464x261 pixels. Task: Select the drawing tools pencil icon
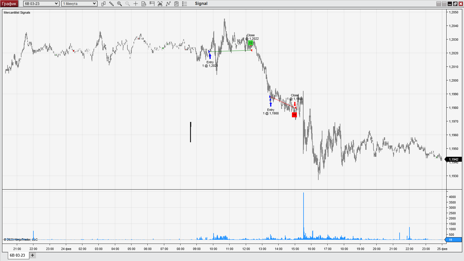click(x=111, y=4)
